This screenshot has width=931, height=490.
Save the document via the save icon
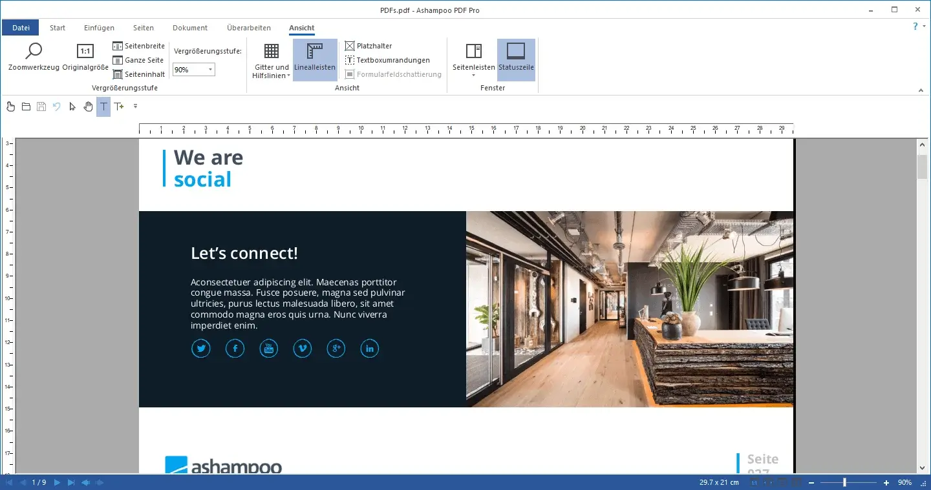(x=41, y=107)
